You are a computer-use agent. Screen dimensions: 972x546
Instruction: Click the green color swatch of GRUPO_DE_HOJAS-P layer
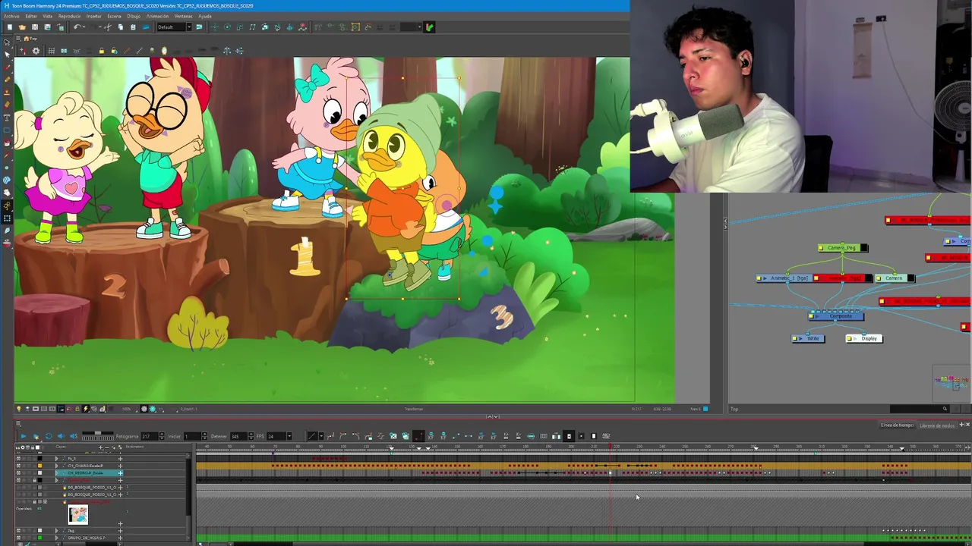(39, 538)
